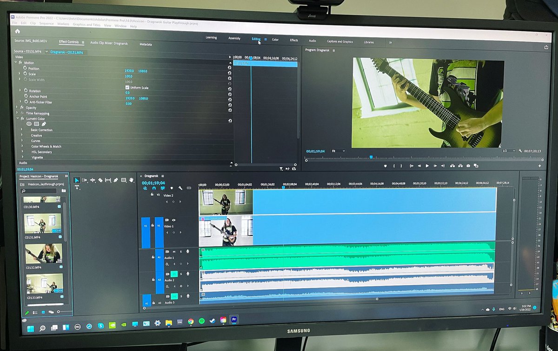Viewport: 558px width, 351px height.
Task: Toggle lock on Video 2 track
Action: (152, 195)
